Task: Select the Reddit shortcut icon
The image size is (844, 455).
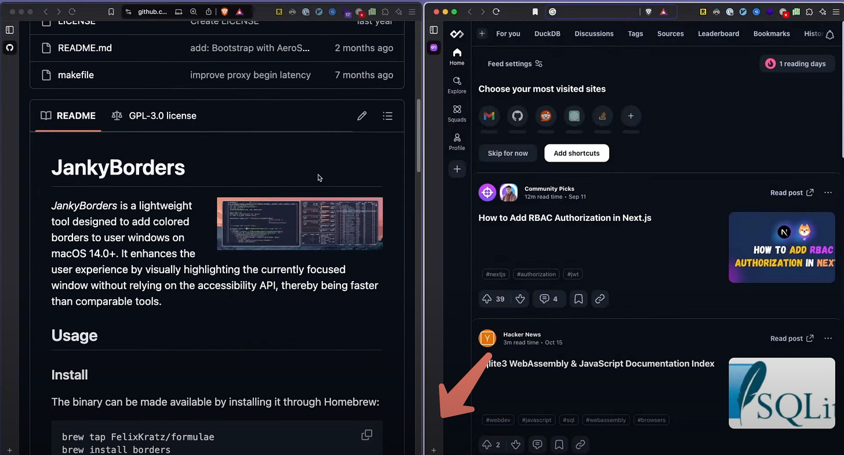Action: [x=545, y=116]
